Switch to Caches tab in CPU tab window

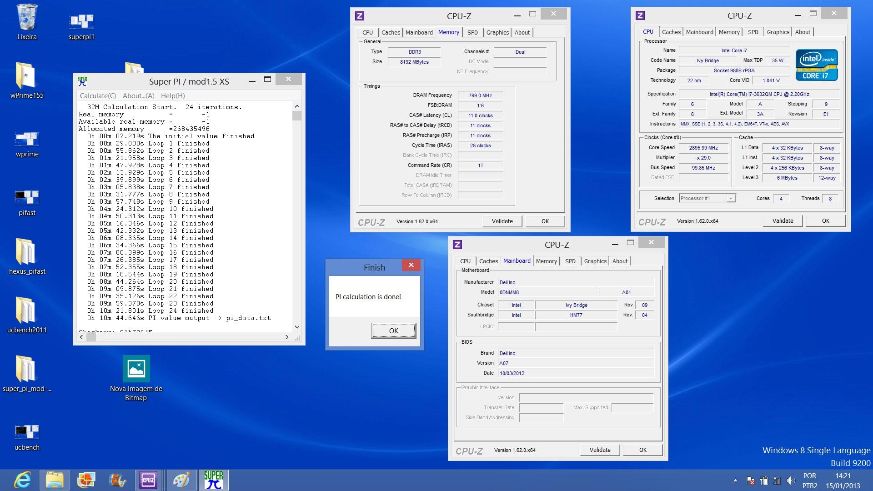[671, 32]
